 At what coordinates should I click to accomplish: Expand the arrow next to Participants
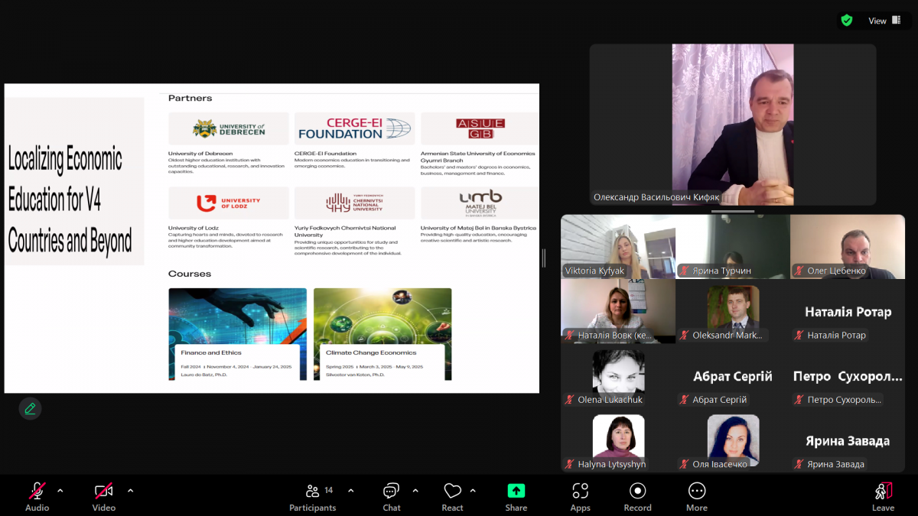pos(351,491)
